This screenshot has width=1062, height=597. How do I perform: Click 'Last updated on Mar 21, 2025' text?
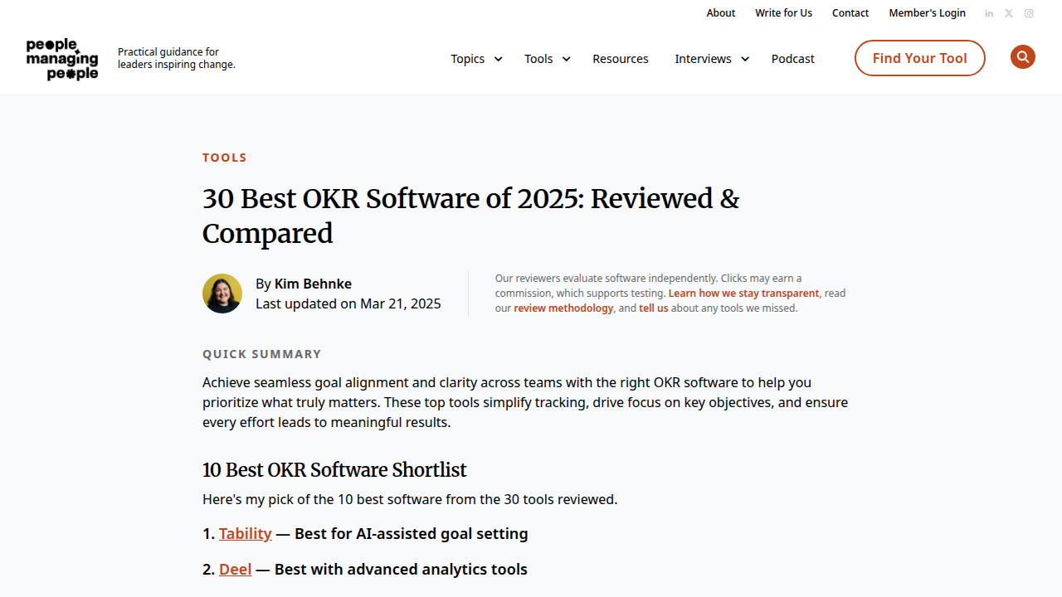pyautogui.click(x=348, y=303)
